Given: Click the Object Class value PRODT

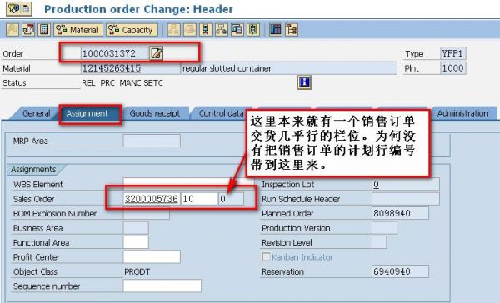Looking at the screenshot, I should (137, 271).
